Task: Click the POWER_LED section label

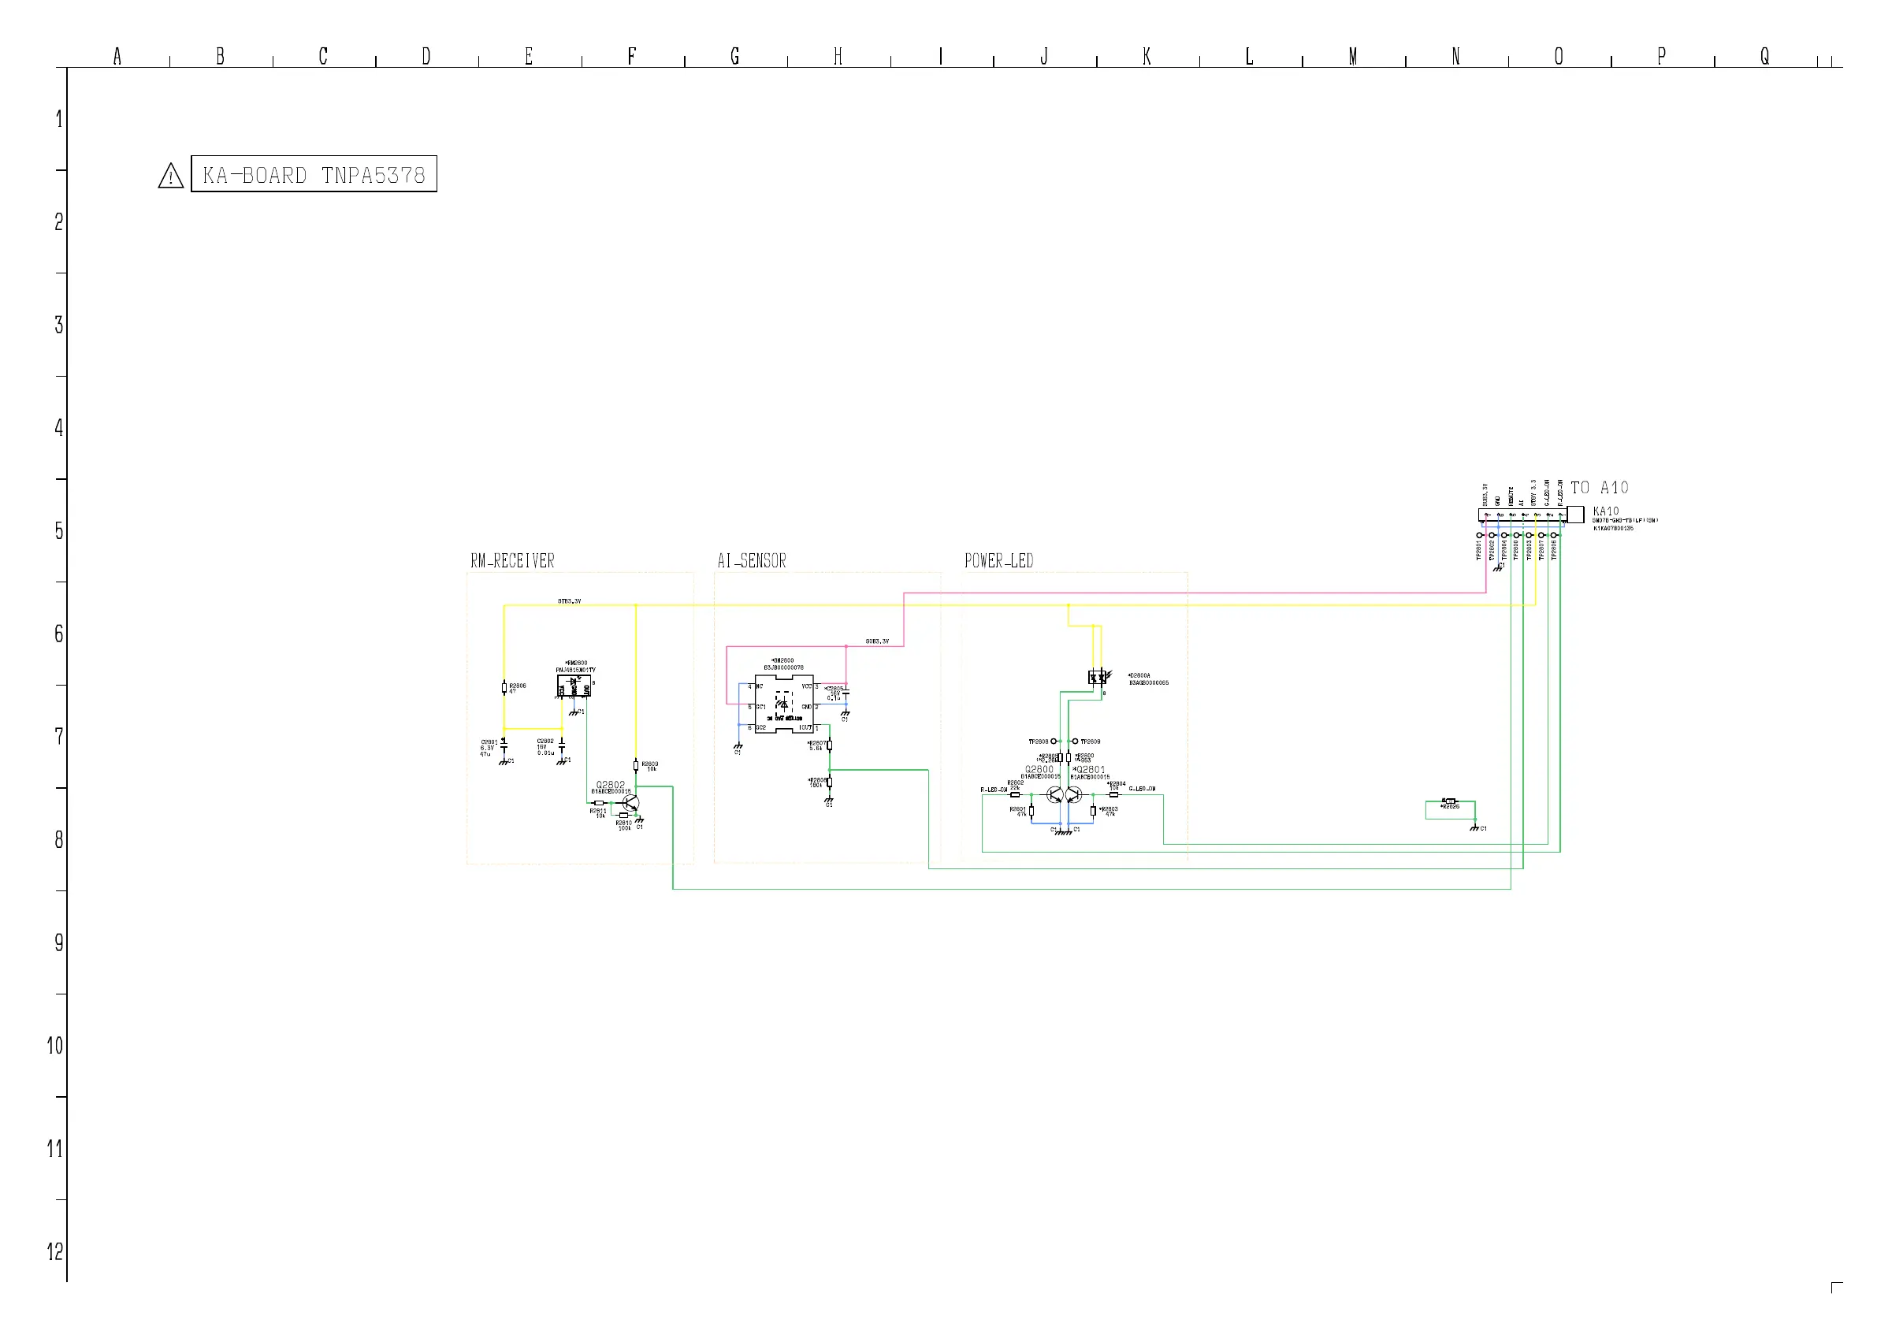Action: [998, 561]
